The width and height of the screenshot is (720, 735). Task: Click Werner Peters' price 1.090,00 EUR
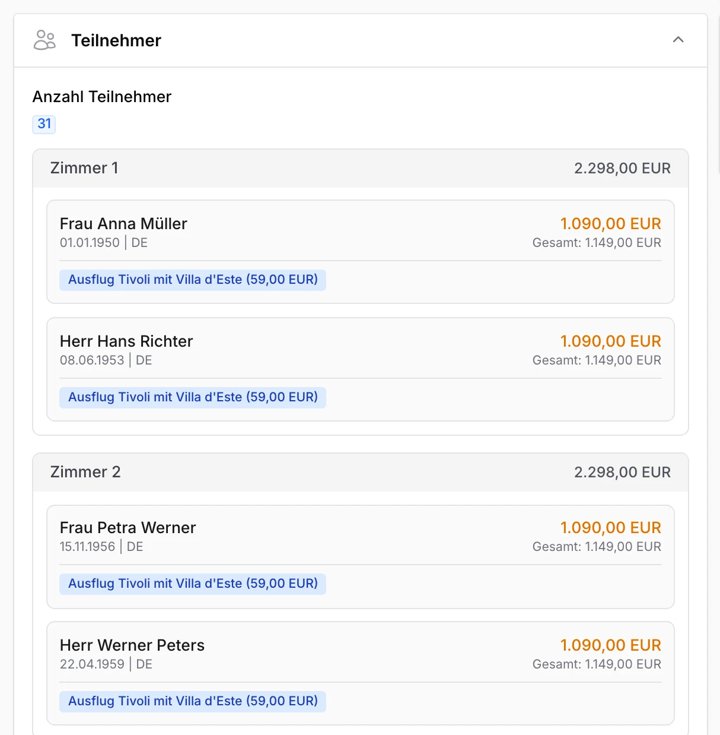611,645
